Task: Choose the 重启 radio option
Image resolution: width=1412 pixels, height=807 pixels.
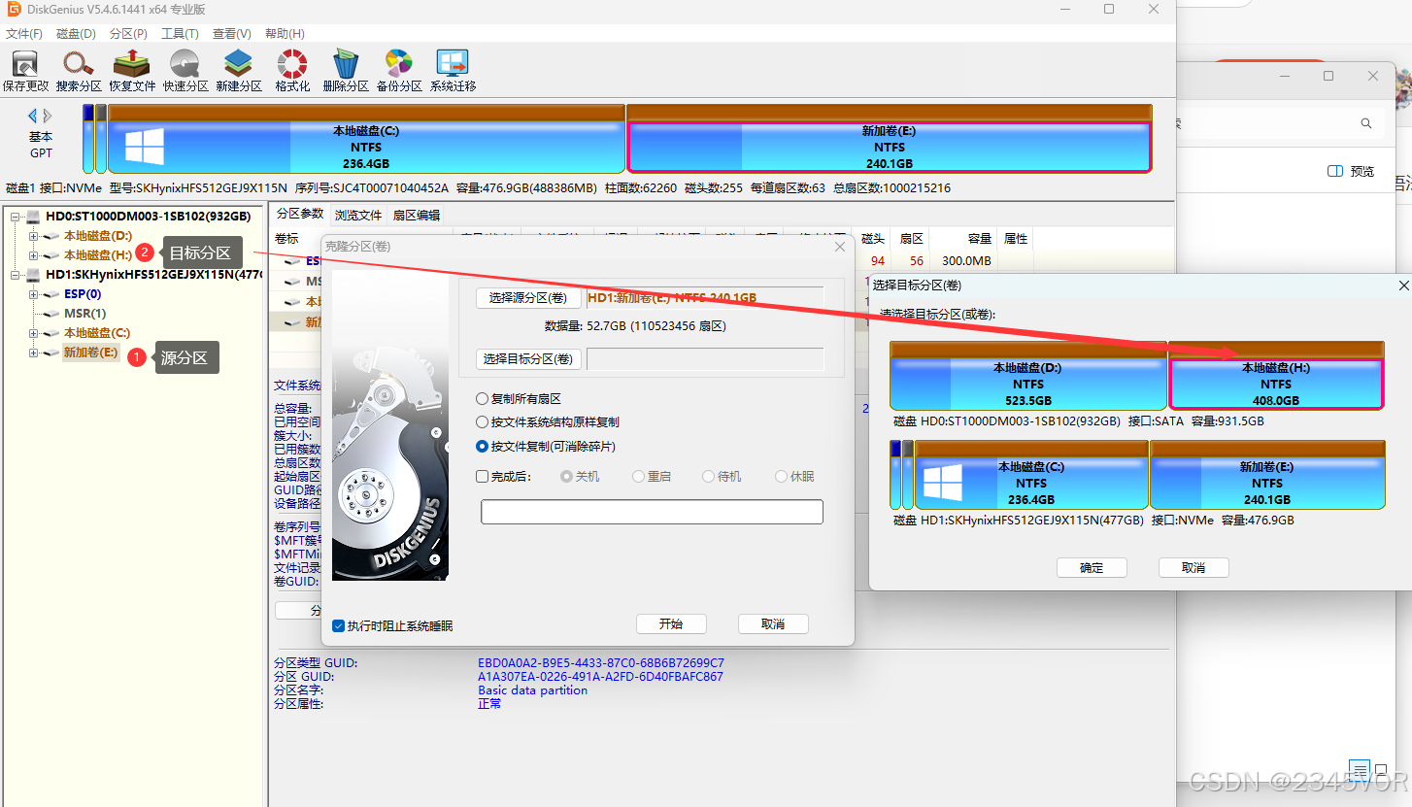Action: [638, 477]
